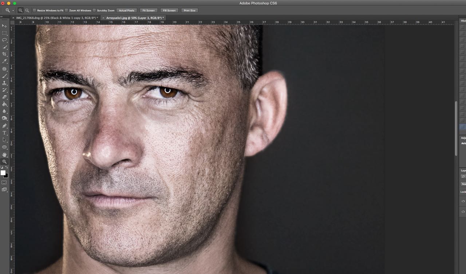This screenshot has height=274, width=466.
Task: Enable Resize Windows to Fit checkbox
Action: [35, 11]
